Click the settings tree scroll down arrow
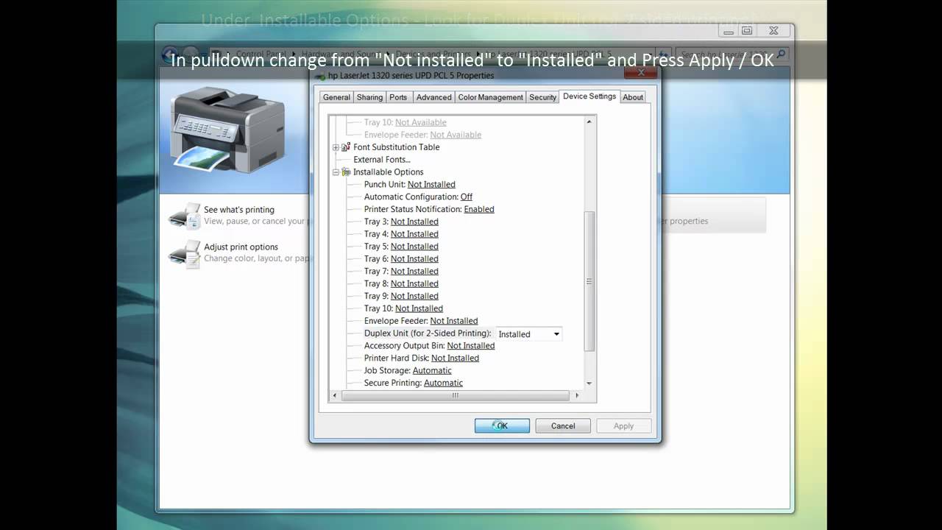Viewport: 942px width, 530px height. click(x=589, y=384)
